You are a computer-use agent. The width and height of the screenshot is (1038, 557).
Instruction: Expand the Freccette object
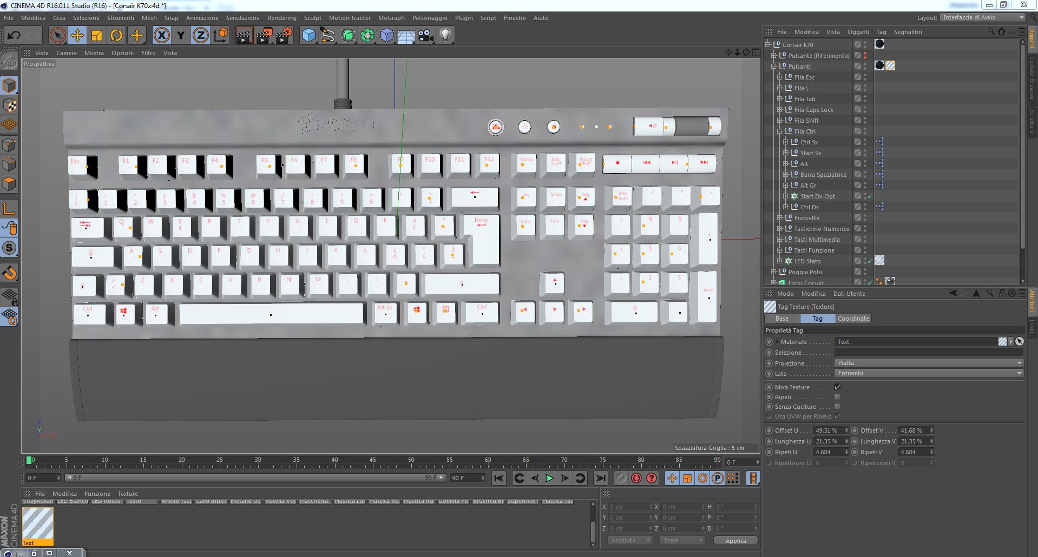(x=780, y=218)
